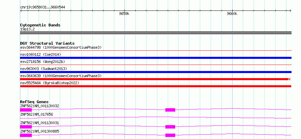Screen dimensions: 301x139
Task: Select the red bar for esv3643639
Action: 155,79
